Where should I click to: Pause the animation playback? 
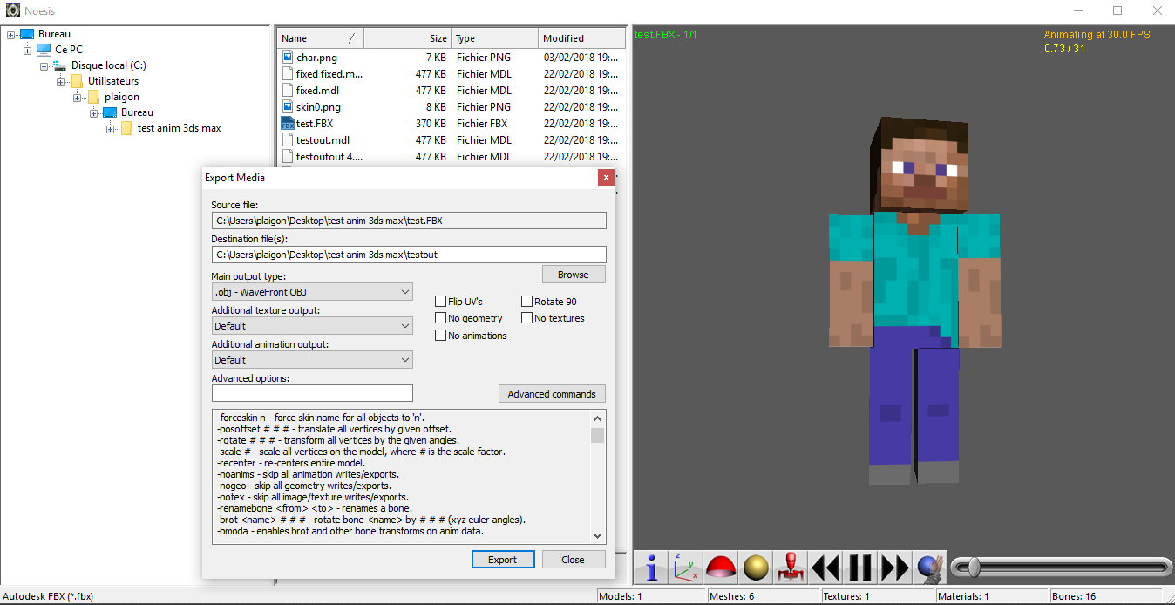pos(860,568)
